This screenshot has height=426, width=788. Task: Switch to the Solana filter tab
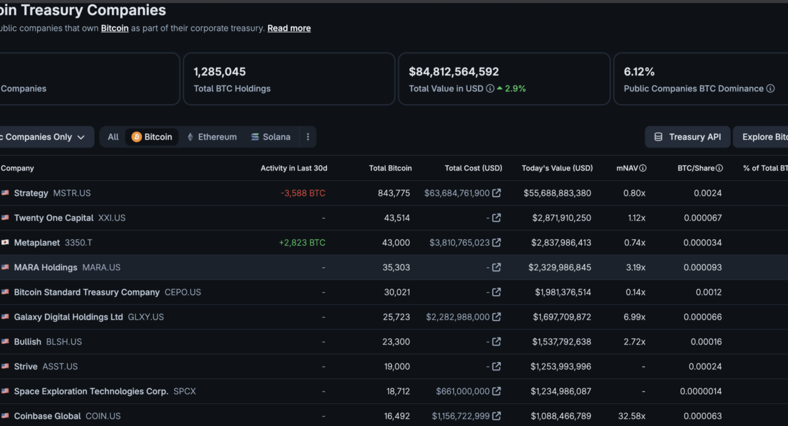point(271,137)
